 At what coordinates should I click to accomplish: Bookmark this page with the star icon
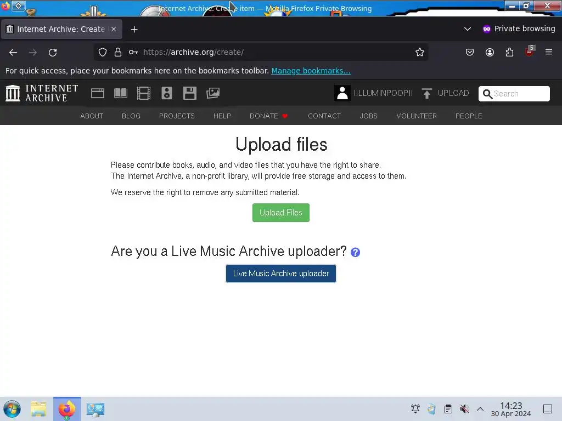420,52
